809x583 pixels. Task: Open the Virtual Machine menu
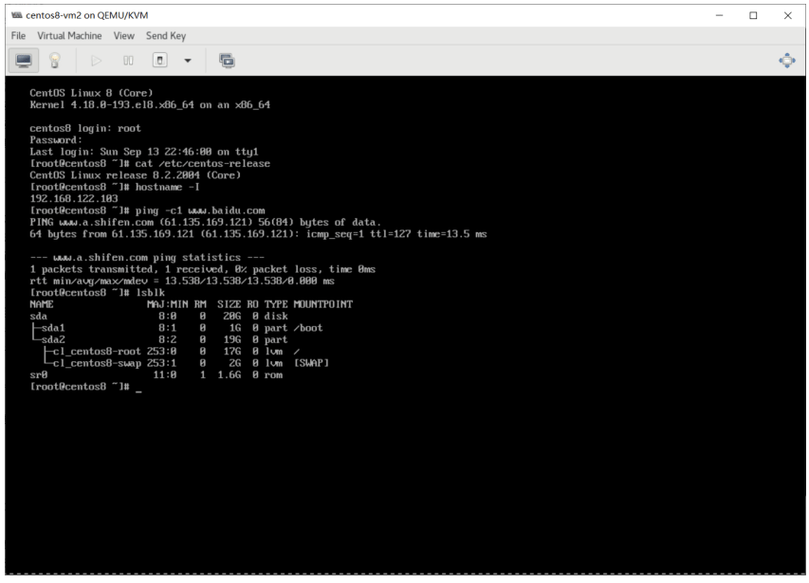[x=69, y=36]
